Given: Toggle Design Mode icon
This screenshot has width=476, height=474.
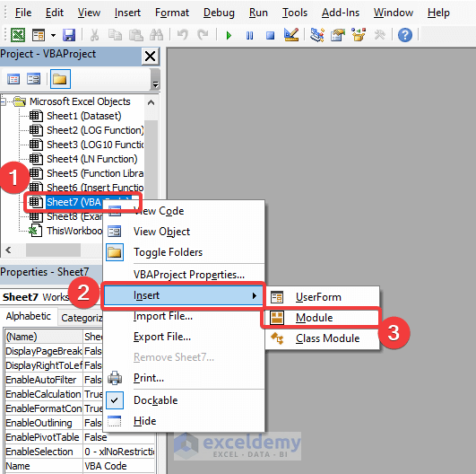Looking at the screenshot, I should pos(291,35).
